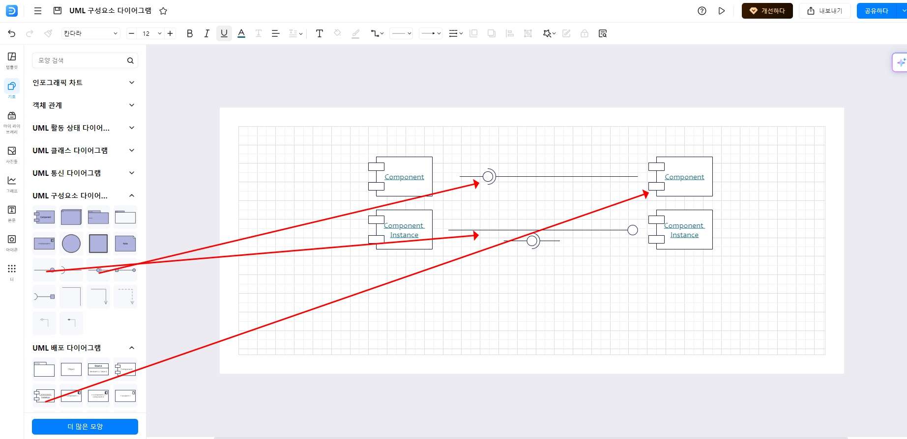Open the line weight dropdown
The height and width of the screenshot is (439, 907).
point(456,33)
